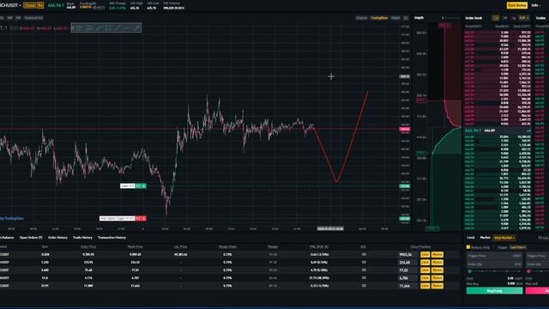Click ADL icon in the 224.68 row
Viewport: 549px width, 309px height.
(364, 263)
